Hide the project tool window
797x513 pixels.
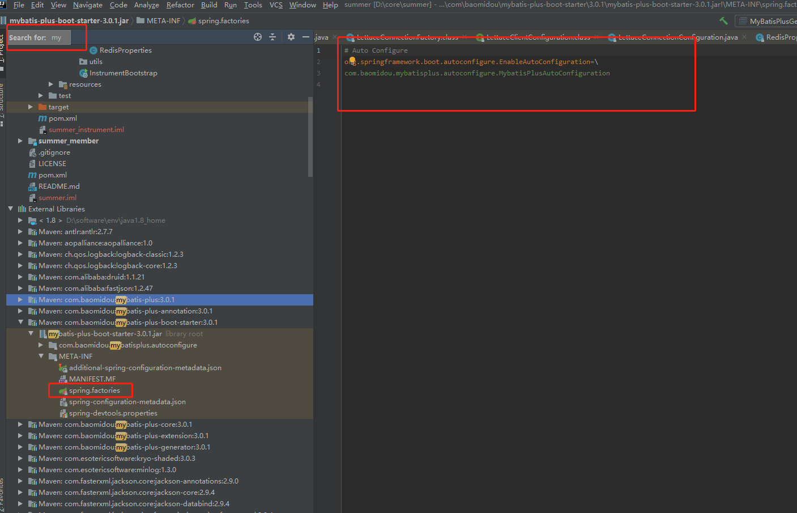(306, 37)
